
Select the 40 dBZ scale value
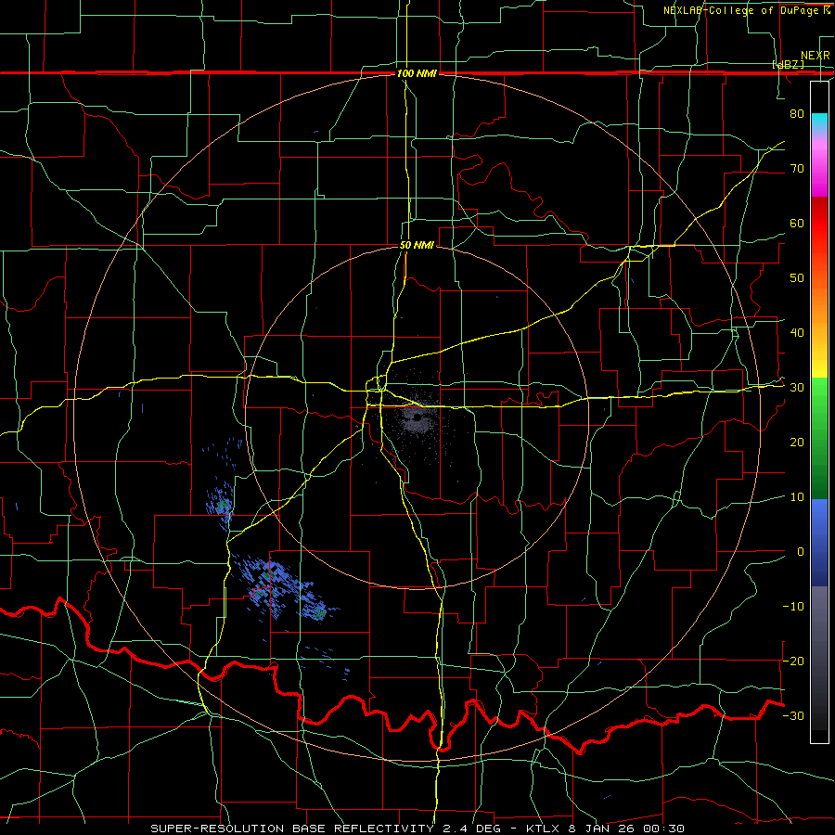coord(797,333)
